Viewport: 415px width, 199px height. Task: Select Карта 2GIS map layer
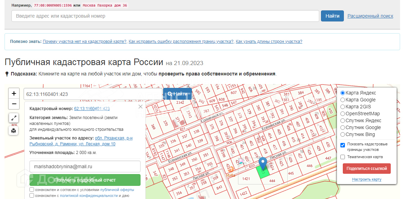click(342, 107)
